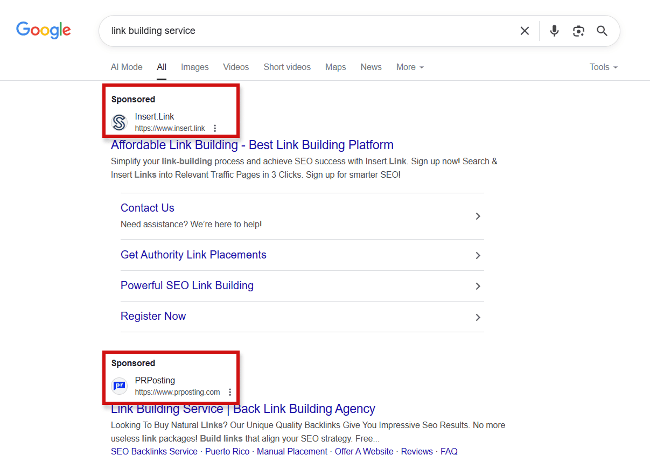Start voice search with microphone icon
Image resolution: width=650 pixels, height=462 pixels.
554,31
